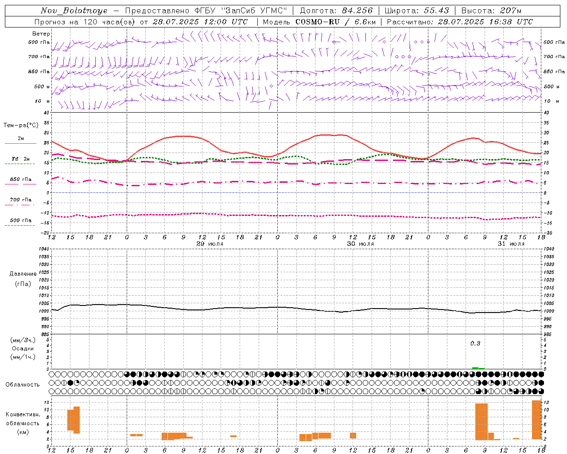Image resolution: width=567 pixels, height=454 pixels.
Task: Click the 'Высота: 207м' value
Action: point(491,10)
